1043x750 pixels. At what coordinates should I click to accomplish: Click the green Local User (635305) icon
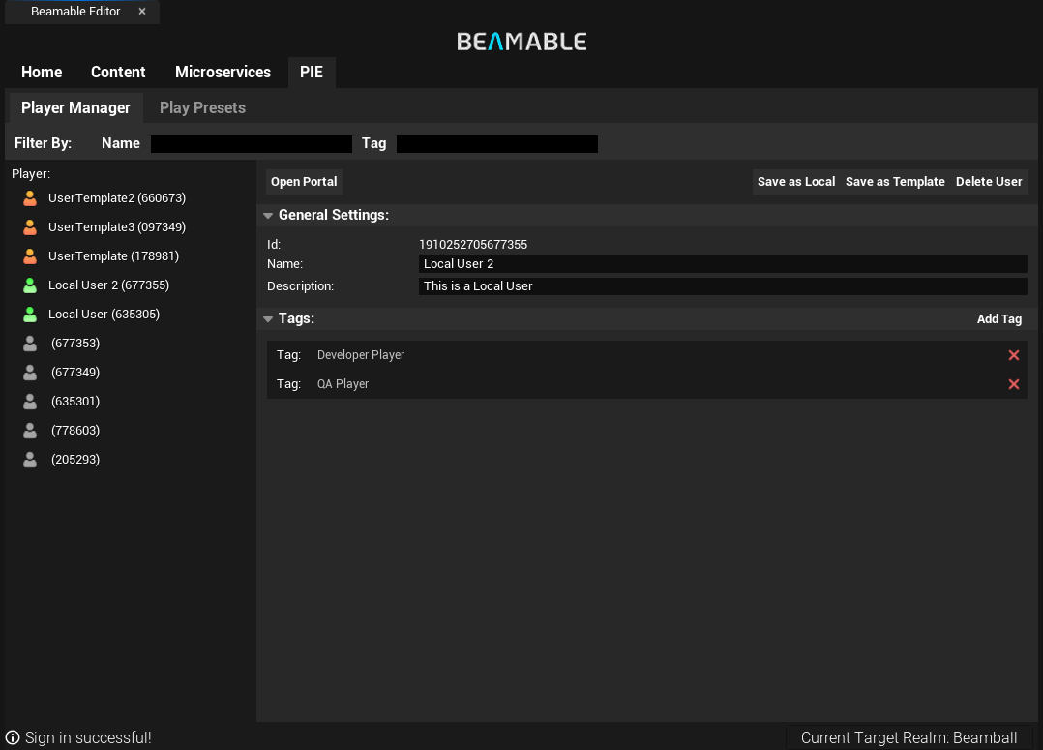(30, 315)
